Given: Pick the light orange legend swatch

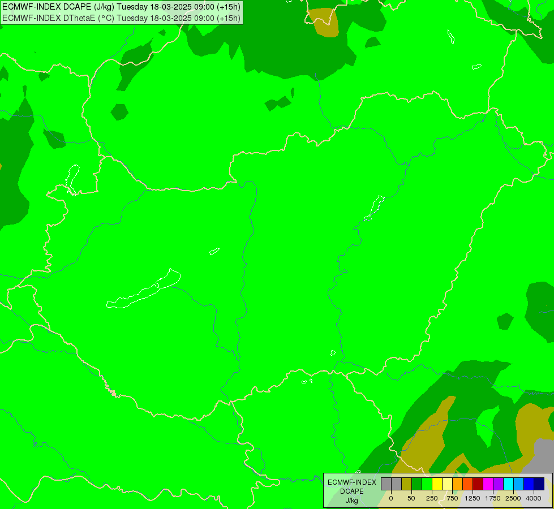Looking at the screenshot, I should [458, 484].
